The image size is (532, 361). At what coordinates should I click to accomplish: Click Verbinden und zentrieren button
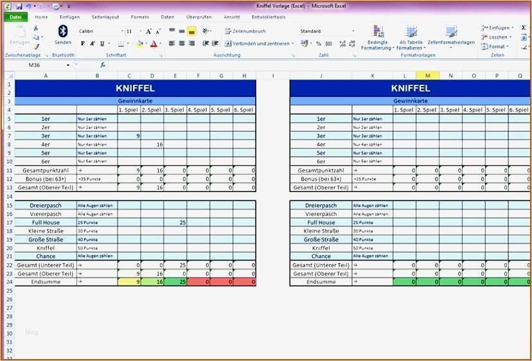point(257,44)
